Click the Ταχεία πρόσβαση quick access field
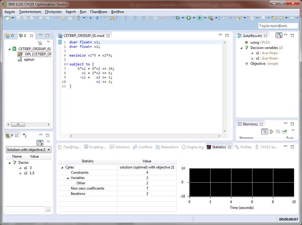This screenshot has height=225, width=302. pyautogui.click(x=278, y=26)
